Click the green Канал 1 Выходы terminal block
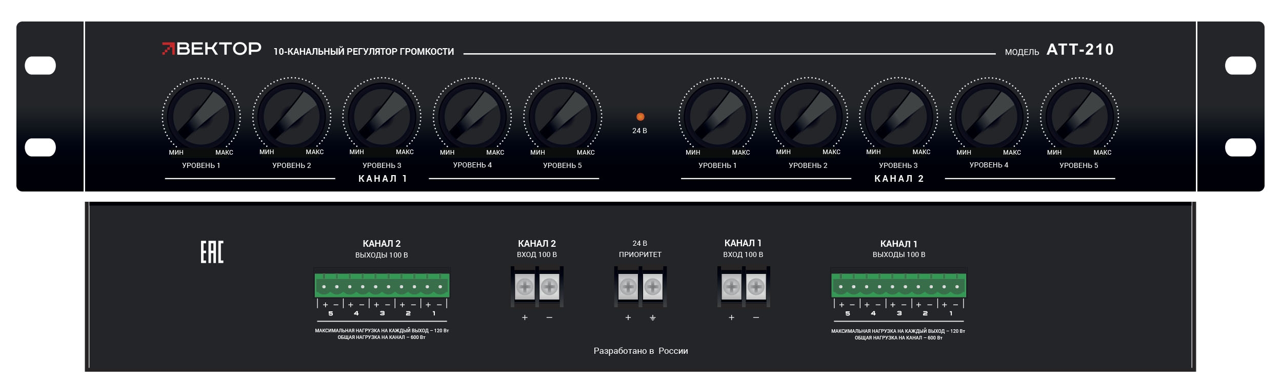 coord(898,283)
